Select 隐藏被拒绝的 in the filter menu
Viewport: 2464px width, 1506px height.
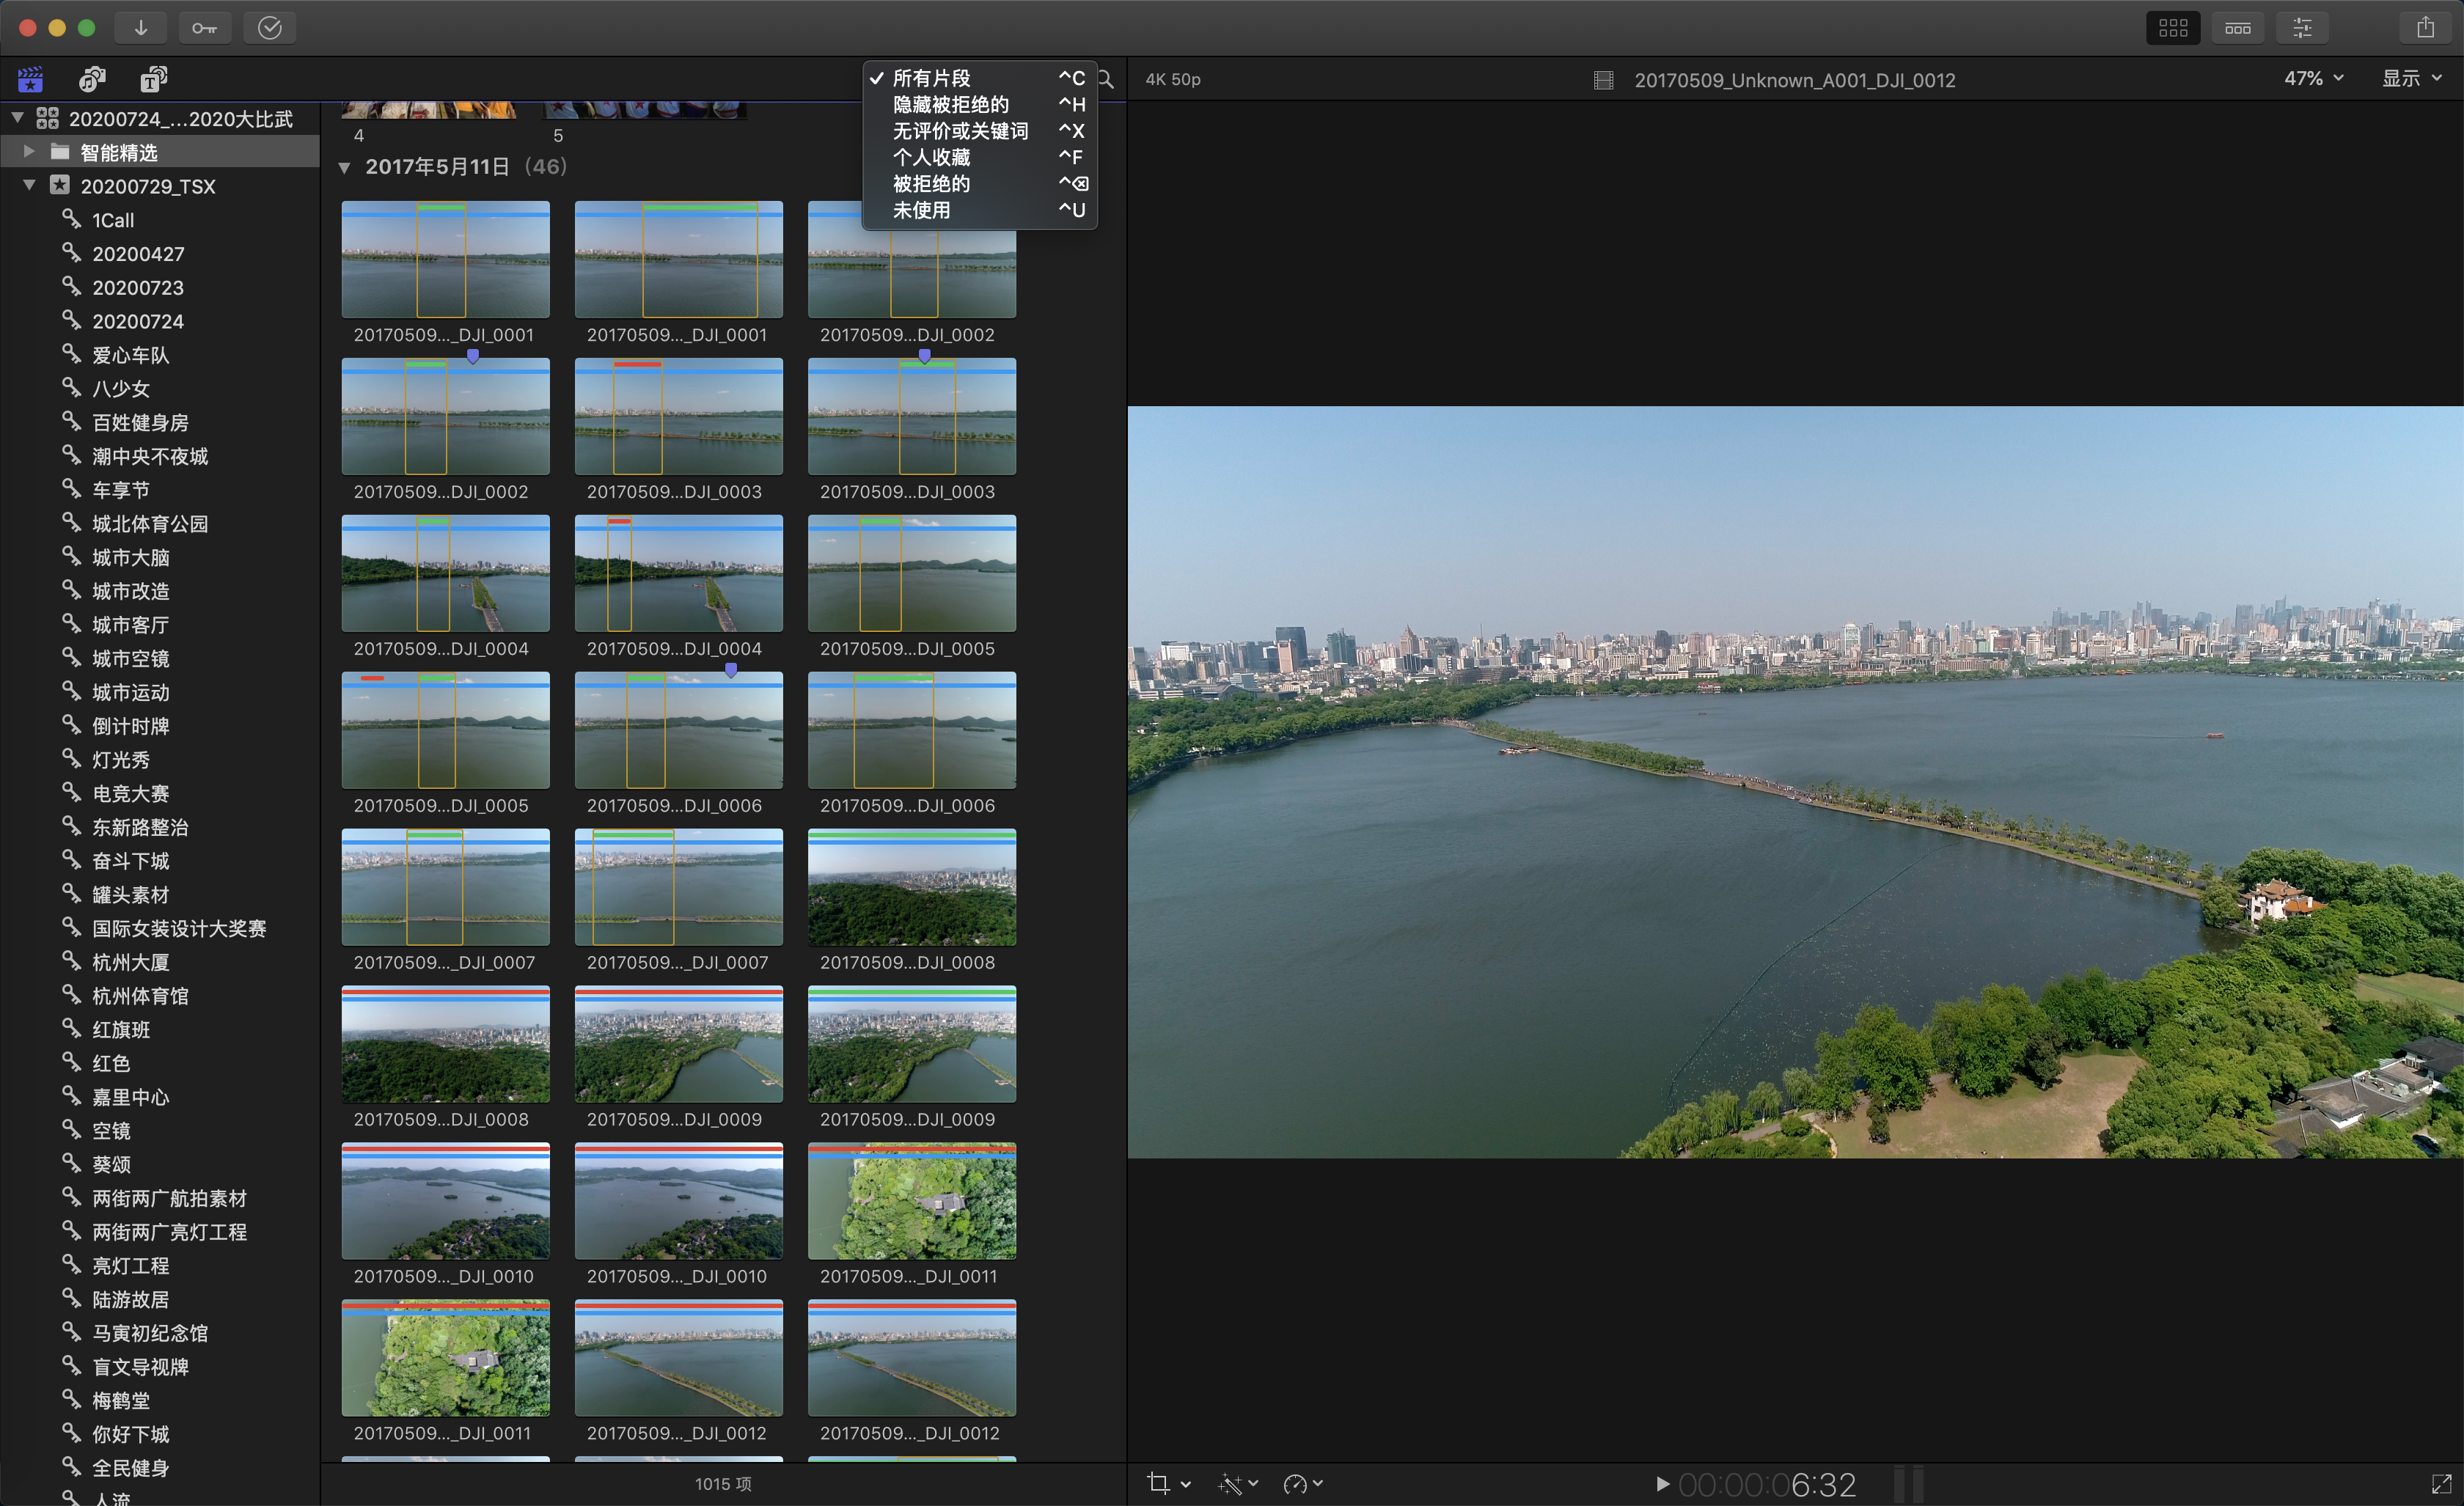[950, 104]
